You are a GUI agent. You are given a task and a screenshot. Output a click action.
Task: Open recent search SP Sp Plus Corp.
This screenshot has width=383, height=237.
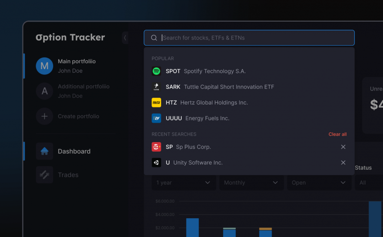[249, 147]
